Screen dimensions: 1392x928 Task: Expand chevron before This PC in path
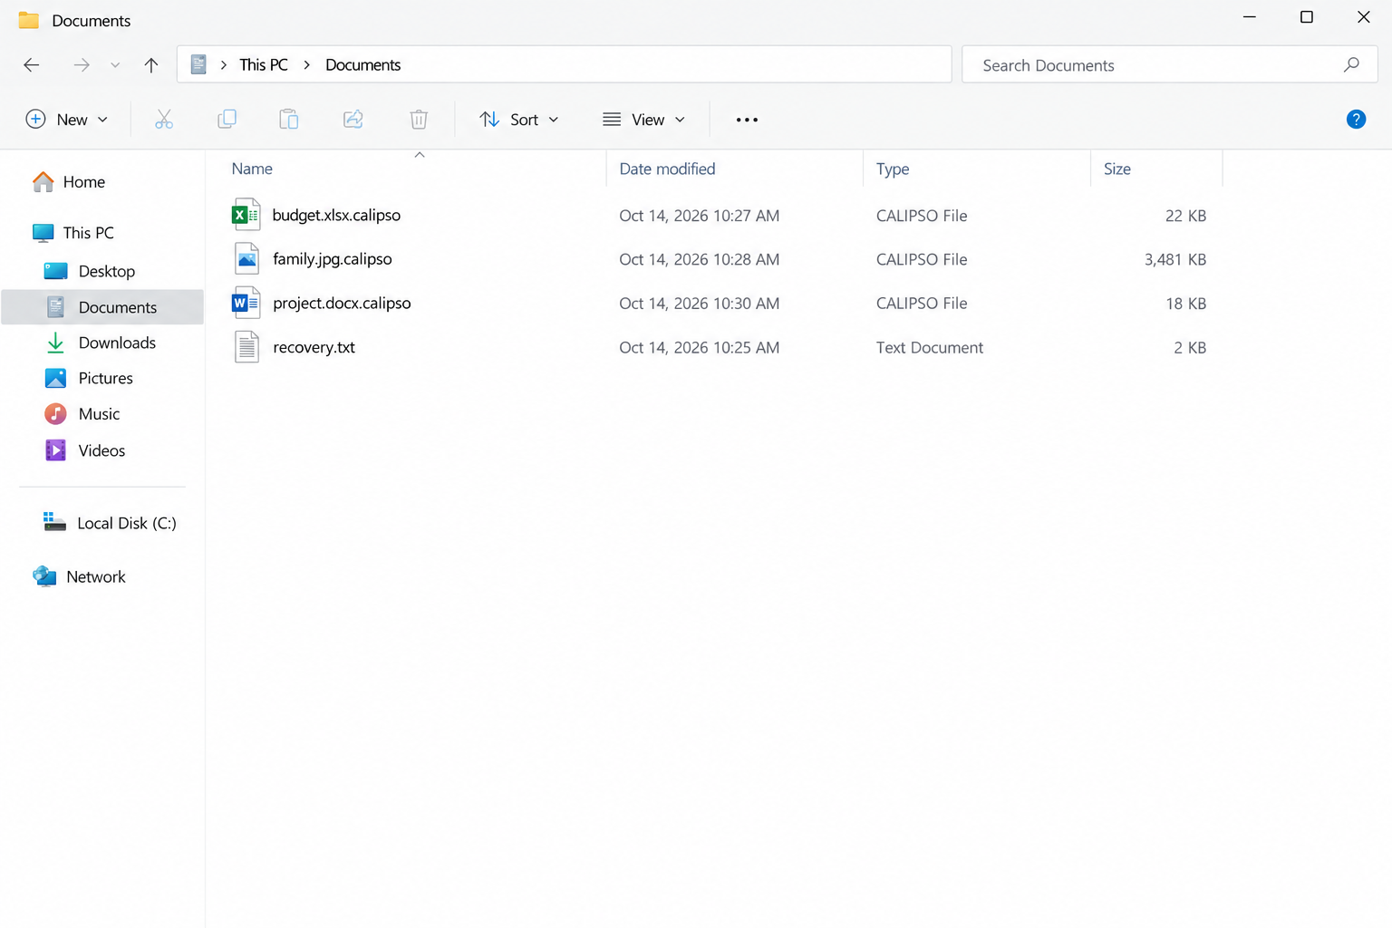click(224, 65)
